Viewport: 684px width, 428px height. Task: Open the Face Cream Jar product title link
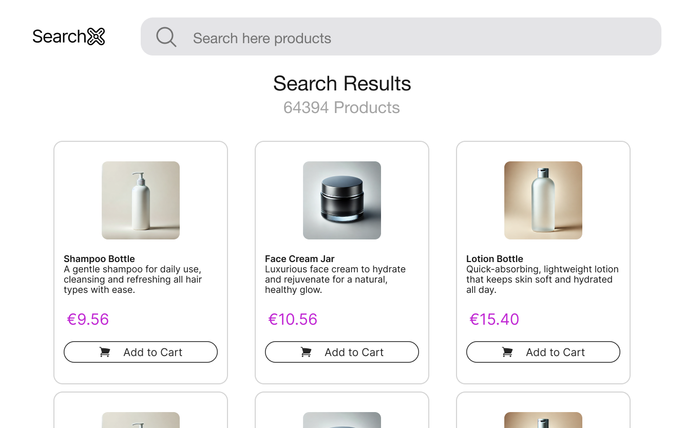coord(299,258)
